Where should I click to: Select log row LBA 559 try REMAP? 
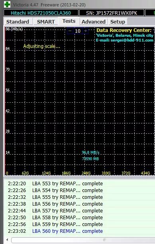click(x=79, y=224)
